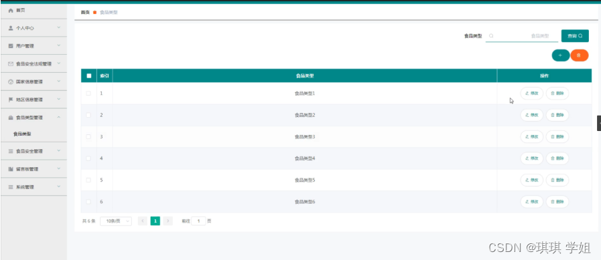Expand the 食品安全管理 chevron
Screen dimensions: 601x260
(59, 150)
